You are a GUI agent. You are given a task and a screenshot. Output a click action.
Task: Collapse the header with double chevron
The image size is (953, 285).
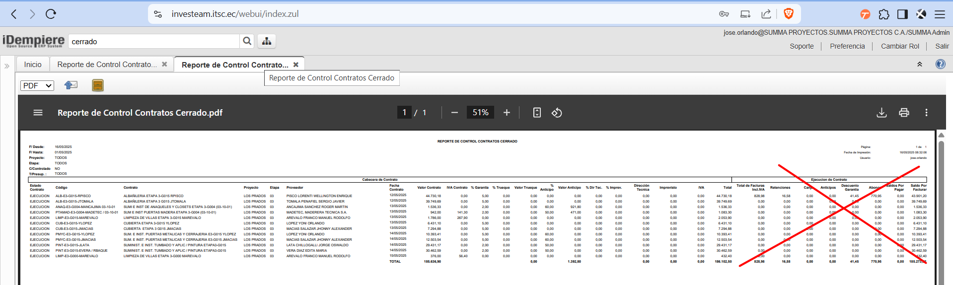[919, 64]
